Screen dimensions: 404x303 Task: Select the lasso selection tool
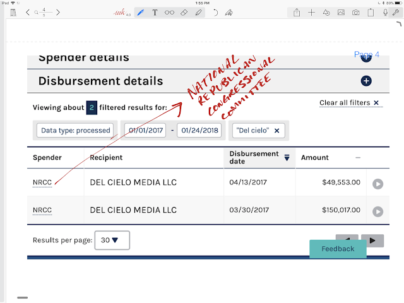coord(169,13)
